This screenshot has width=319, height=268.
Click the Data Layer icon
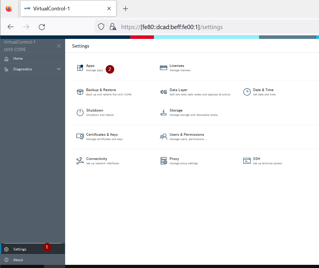point(163,92)
